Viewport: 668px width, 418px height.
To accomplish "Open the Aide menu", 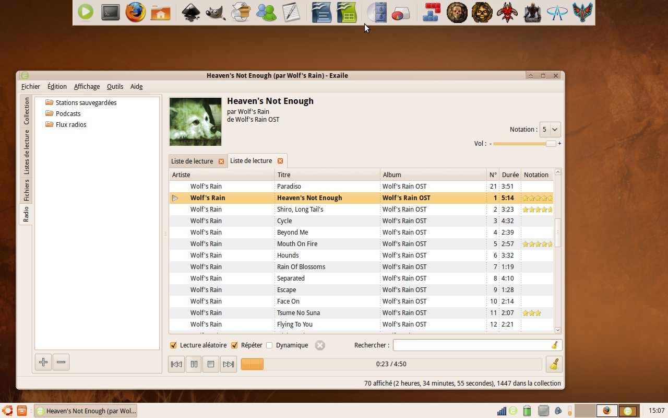I will coord(136,87).
